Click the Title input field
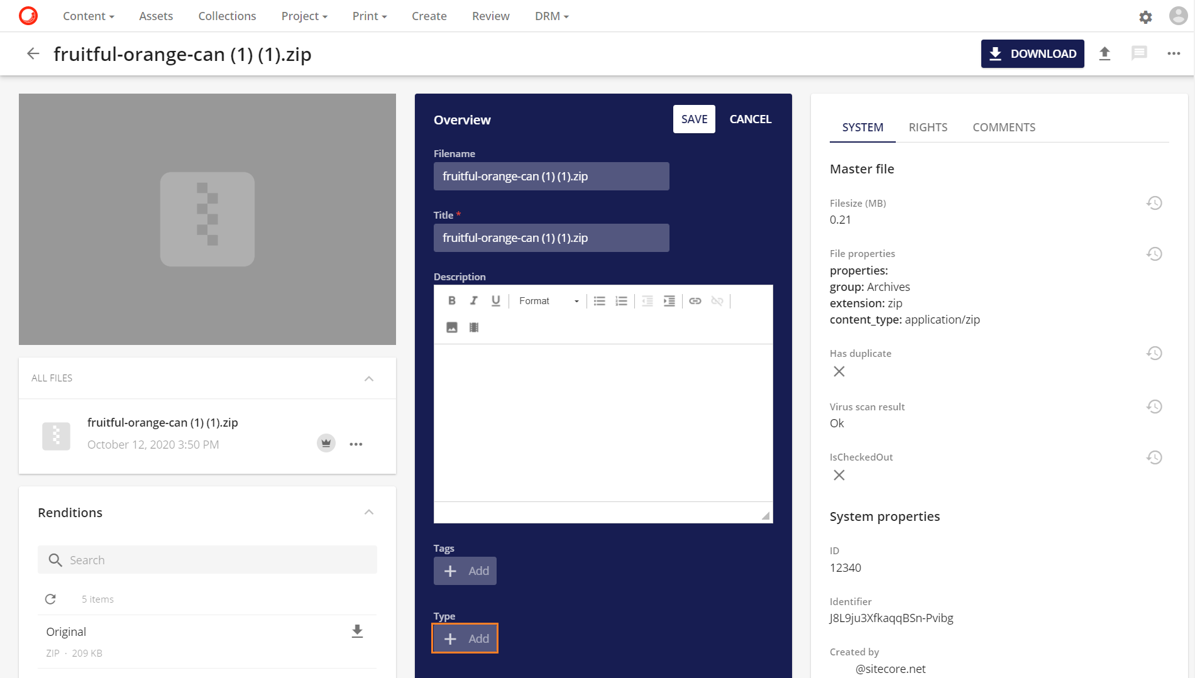This screenshot has width=1195, height=678. pyautogui.click(x=551, y=238)
